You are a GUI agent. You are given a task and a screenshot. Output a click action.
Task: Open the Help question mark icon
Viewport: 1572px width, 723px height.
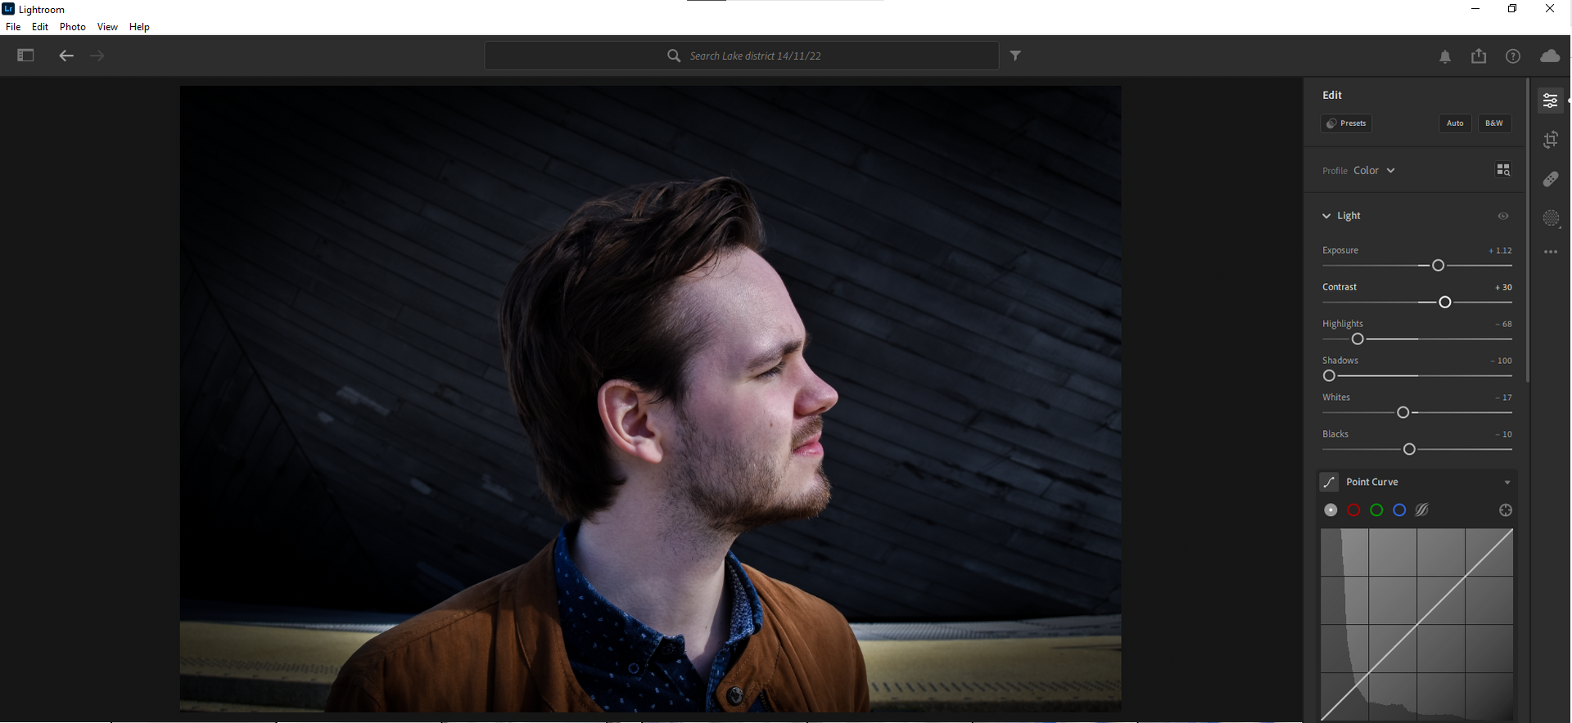1513,56
